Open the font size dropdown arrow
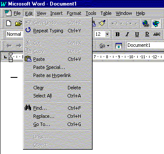The image size is (164, 154). (107, 34)
